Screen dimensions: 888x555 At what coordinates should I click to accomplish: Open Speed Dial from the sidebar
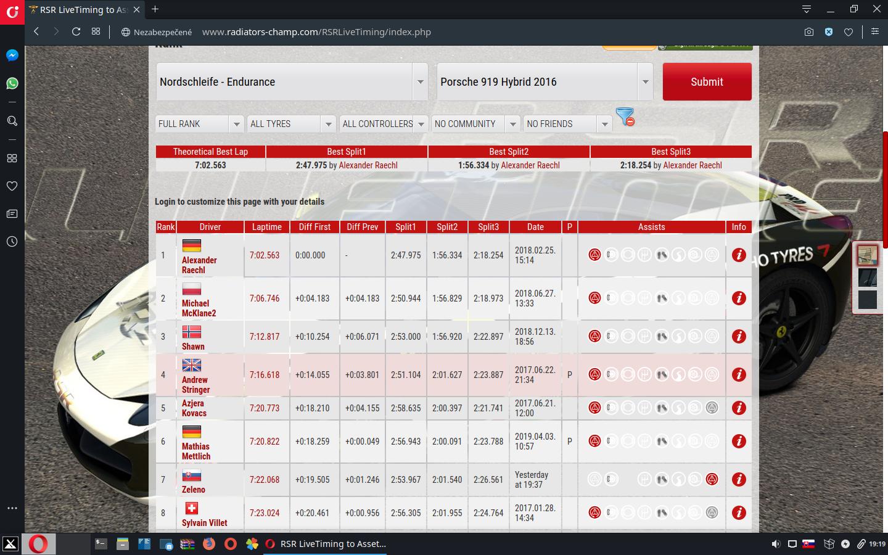coord(12,158)
